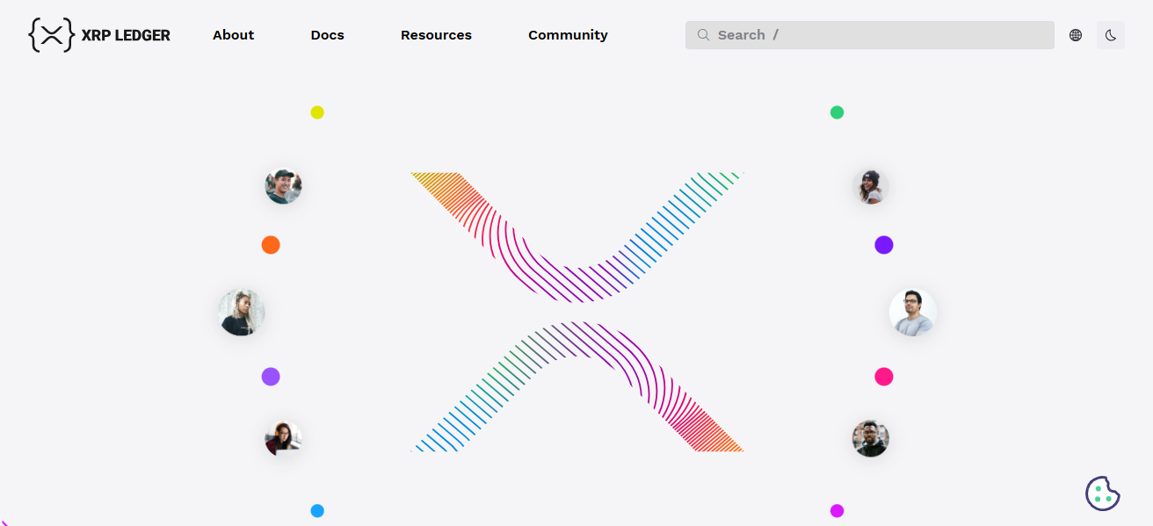
Task: Click the avatar of man wearing a cap
Action: (283, 186)
